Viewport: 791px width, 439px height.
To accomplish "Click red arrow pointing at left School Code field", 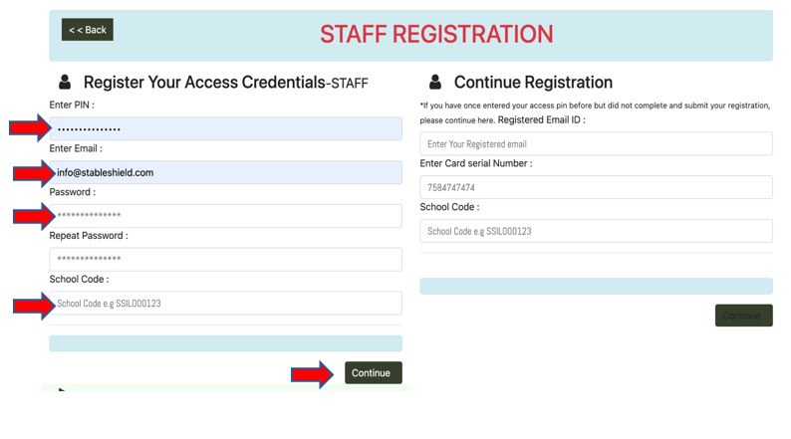I will tap(34, 304).
